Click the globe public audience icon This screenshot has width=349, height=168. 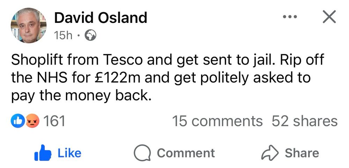90,36
